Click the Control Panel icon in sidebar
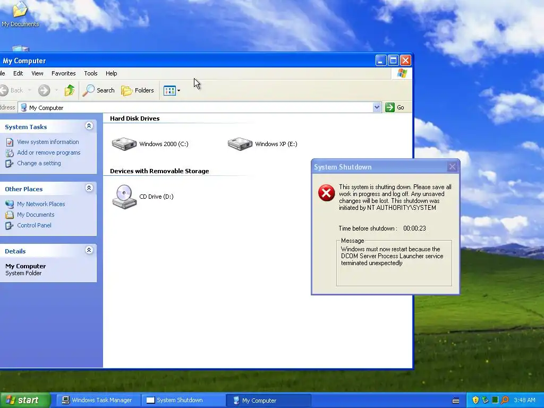The width and height of the screenshot is (544, 408). click(x=10, y=225)
